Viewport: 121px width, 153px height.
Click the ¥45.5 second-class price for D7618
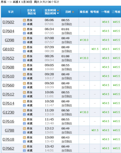coord(116,139)
